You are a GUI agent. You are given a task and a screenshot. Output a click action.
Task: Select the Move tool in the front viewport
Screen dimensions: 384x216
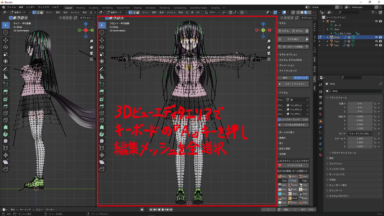coord(102,40)
